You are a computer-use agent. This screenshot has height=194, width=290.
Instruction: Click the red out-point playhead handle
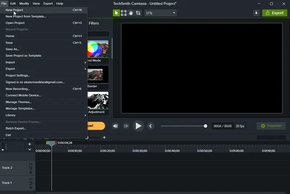pyautogui.click(x=56, y=143)
